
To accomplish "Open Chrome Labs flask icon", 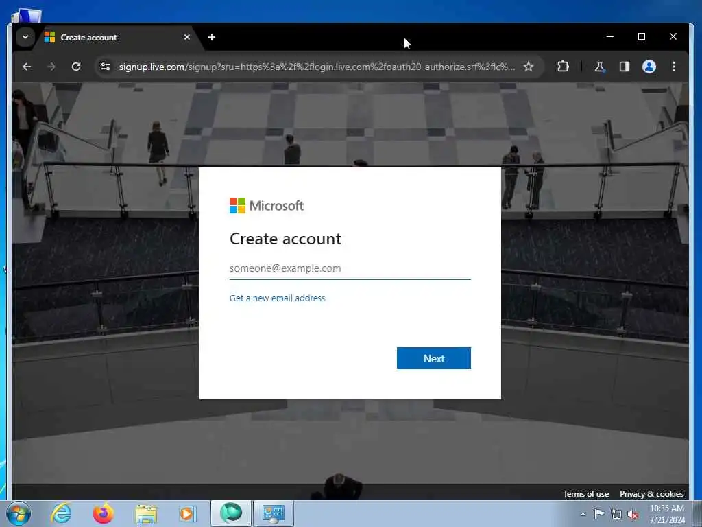I will coord(599,67).
